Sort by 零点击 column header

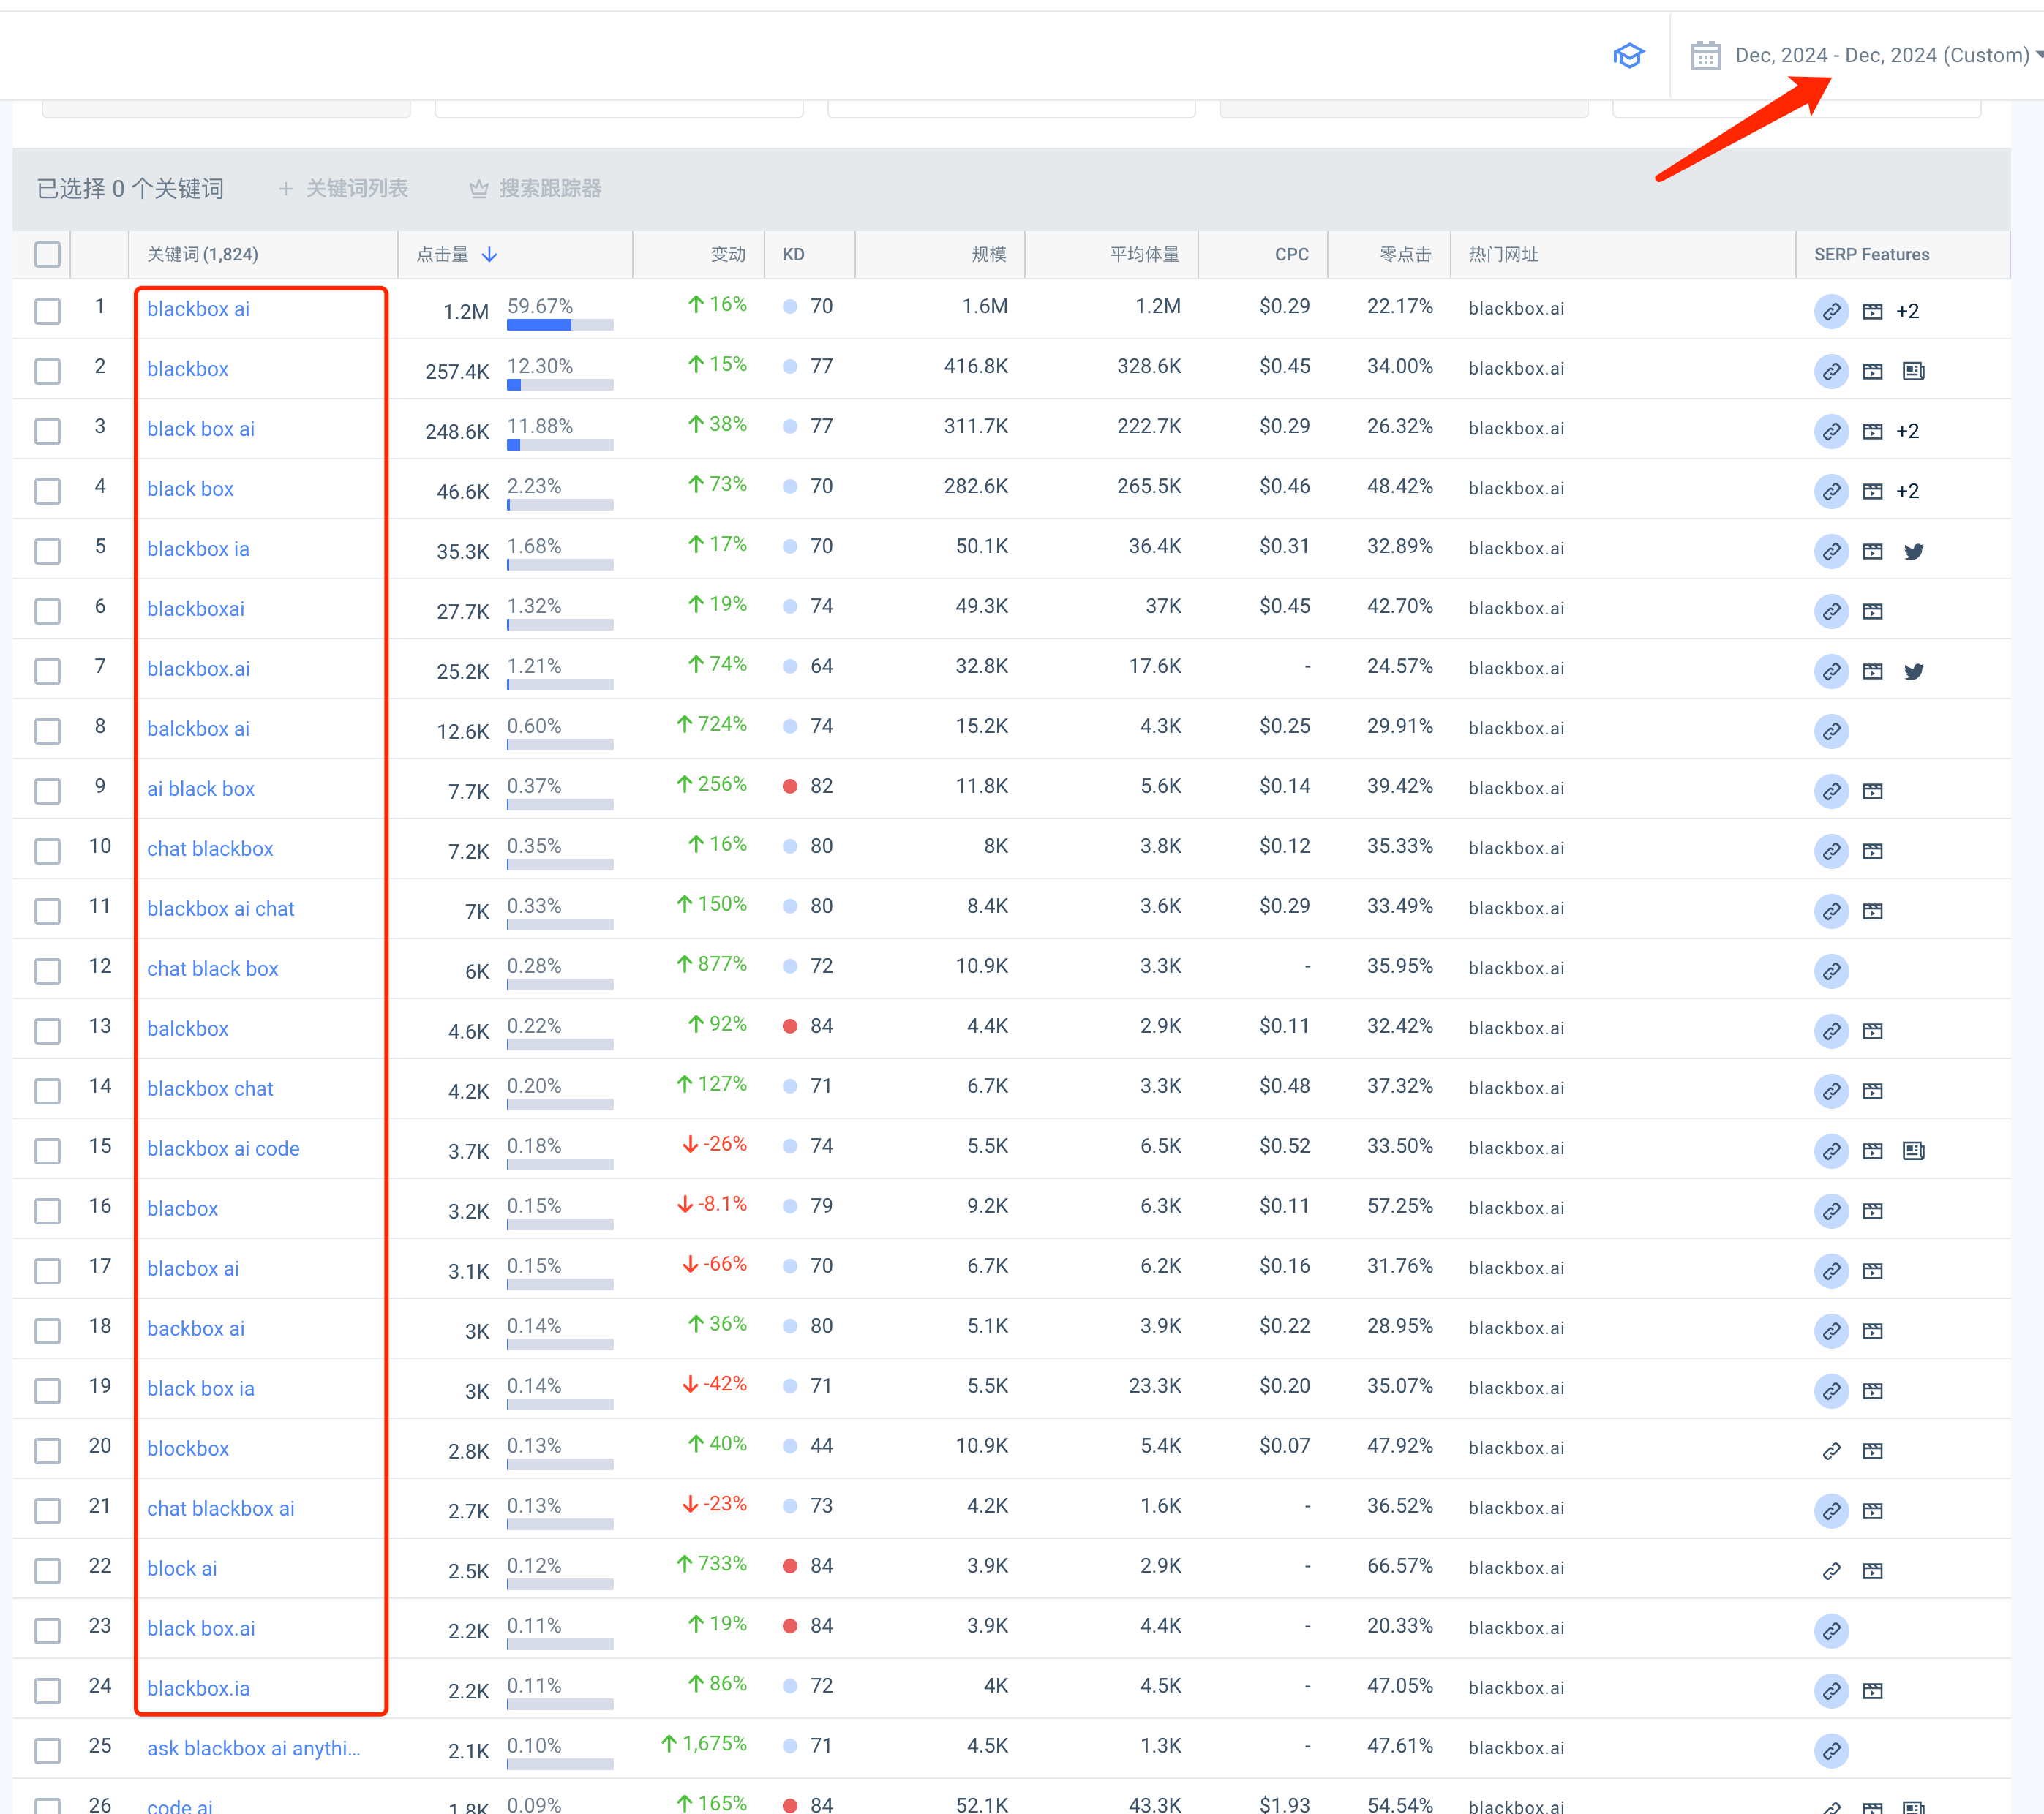[1405, 255]
